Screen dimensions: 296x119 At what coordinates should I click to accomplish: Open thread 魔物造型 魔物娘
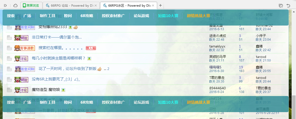click(x=46, y=90)
